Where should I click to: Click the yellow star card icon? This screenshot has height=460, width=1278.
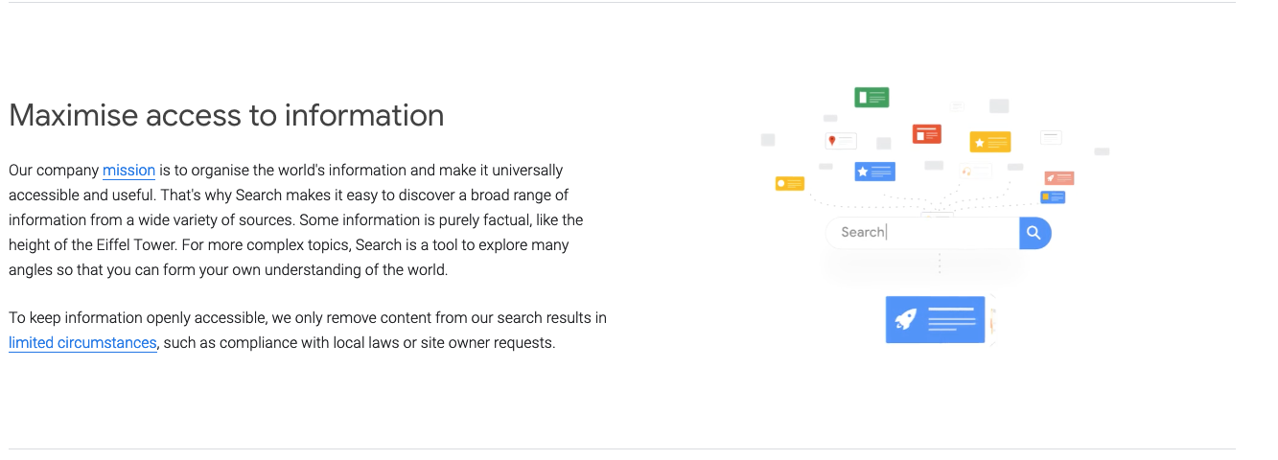[x=990, y=142]
